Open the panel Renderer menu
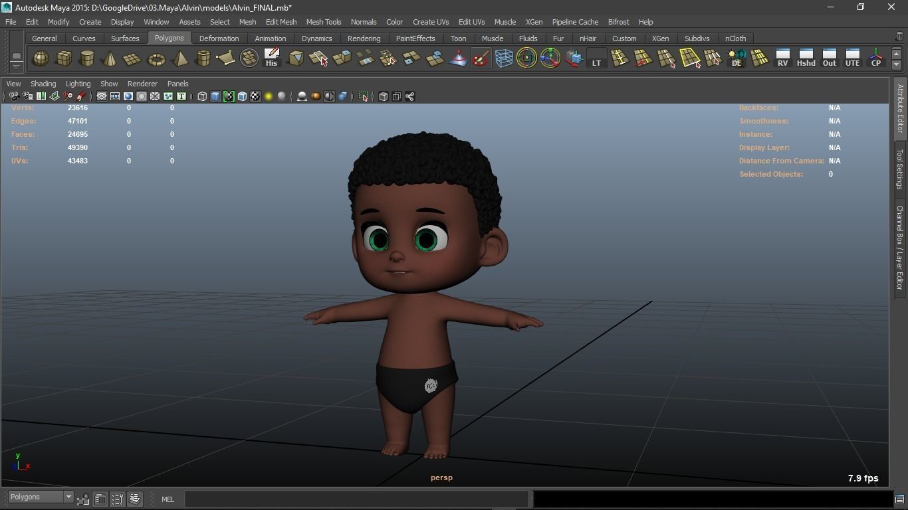 142,84
